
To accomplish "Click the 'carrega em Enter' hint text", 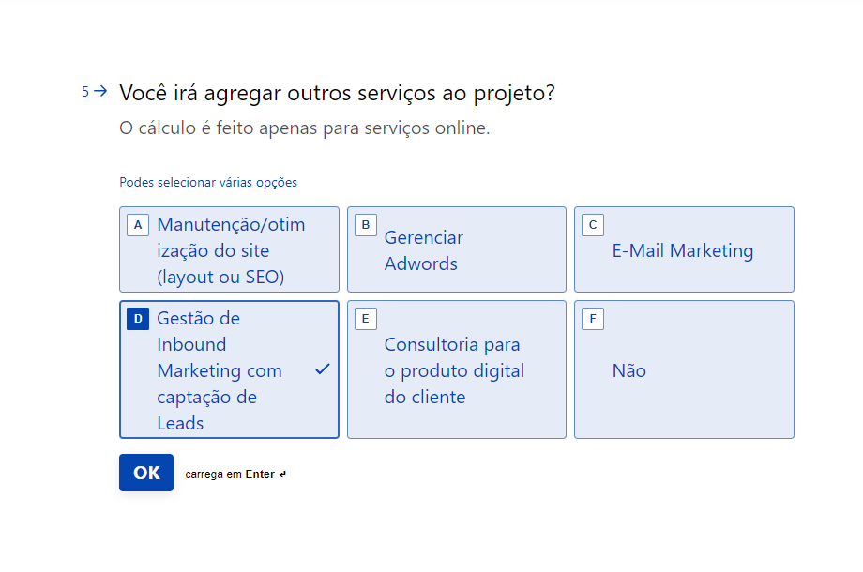I will (235, 474).
